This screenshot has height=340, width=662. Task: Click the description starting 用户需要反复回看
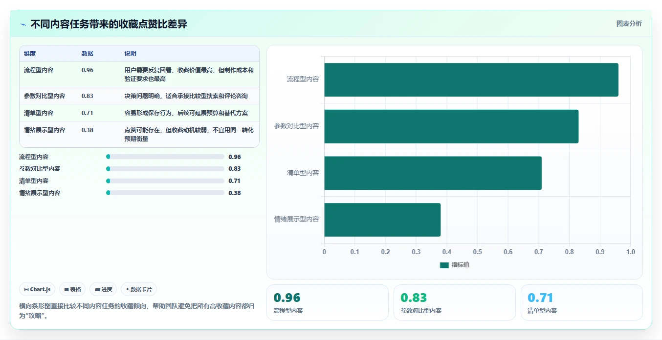pos(189,74)
